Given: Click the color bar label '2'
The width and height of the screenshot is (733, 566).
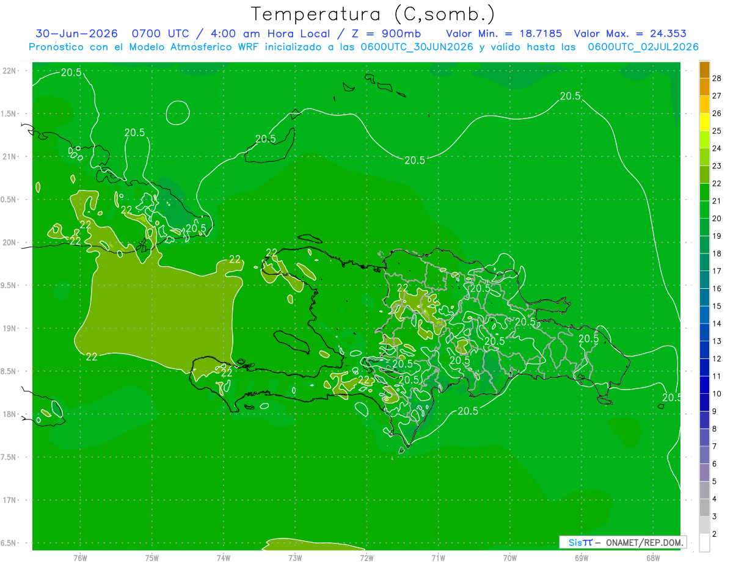Looking at the screenshot, I should (x=715, y=534).
